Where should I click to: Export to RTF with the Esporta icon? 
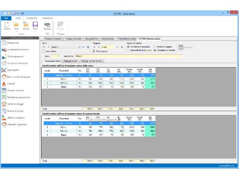47,24
